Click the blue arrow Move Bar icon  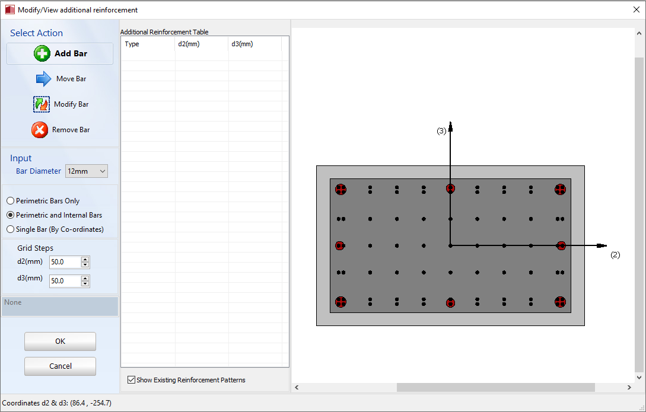(x=43, y=79)
